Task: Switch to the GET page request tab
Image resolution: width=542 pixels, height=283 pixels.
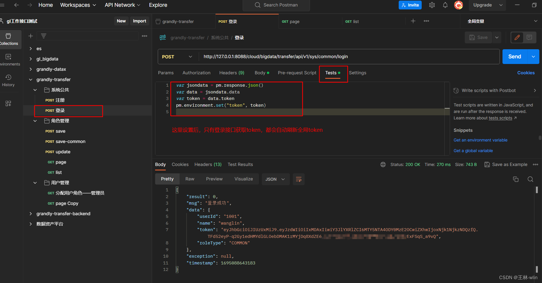Action: tap(310, 21)
